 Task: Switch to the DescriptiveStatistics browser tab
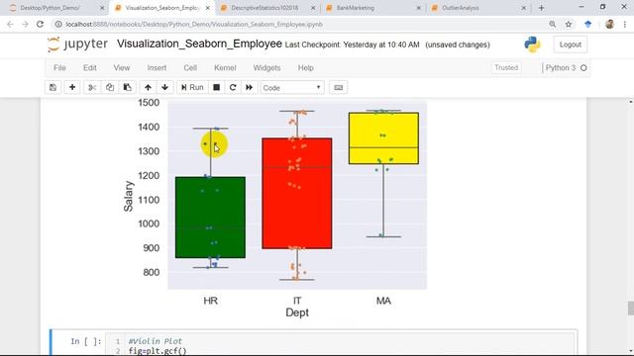pos(268,8)
